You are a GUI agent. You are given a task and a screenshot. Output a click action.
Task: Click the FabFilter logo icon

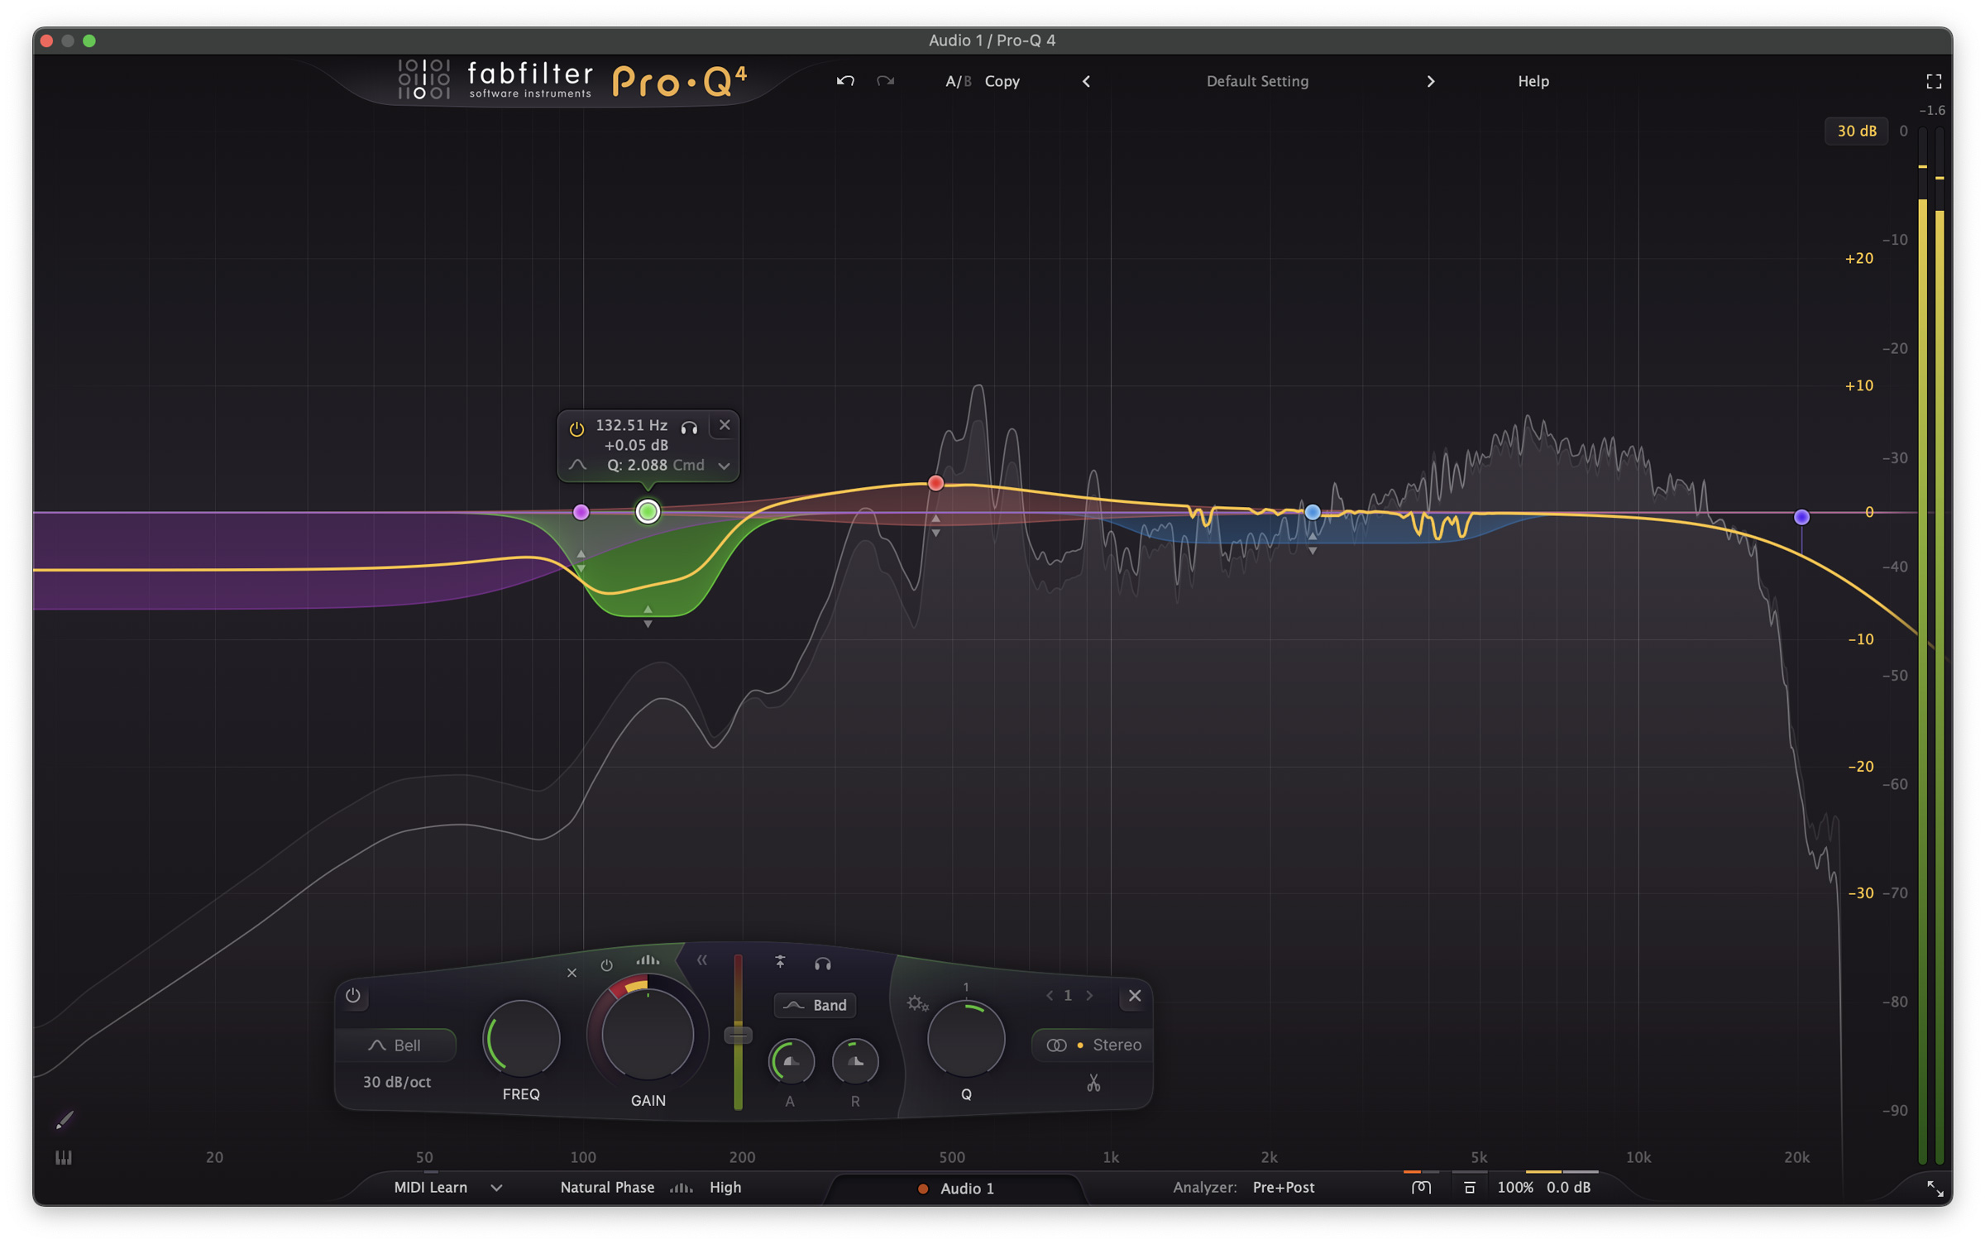(423, 79)
